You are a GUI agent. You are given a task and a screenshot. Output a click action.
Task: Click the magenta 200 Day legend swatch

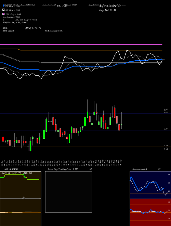(x=3, y=14)
